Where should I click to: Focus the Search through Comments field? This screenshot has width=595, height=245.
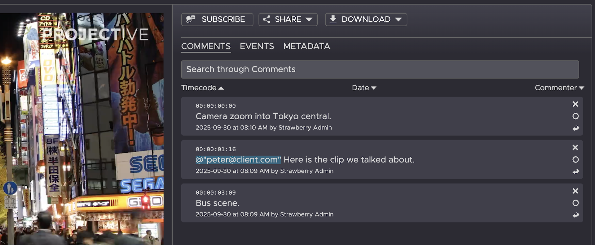click(380, 70)
